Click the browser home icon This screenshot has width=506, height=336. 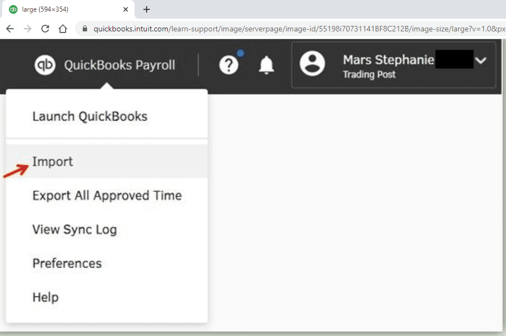coord(62,28)
